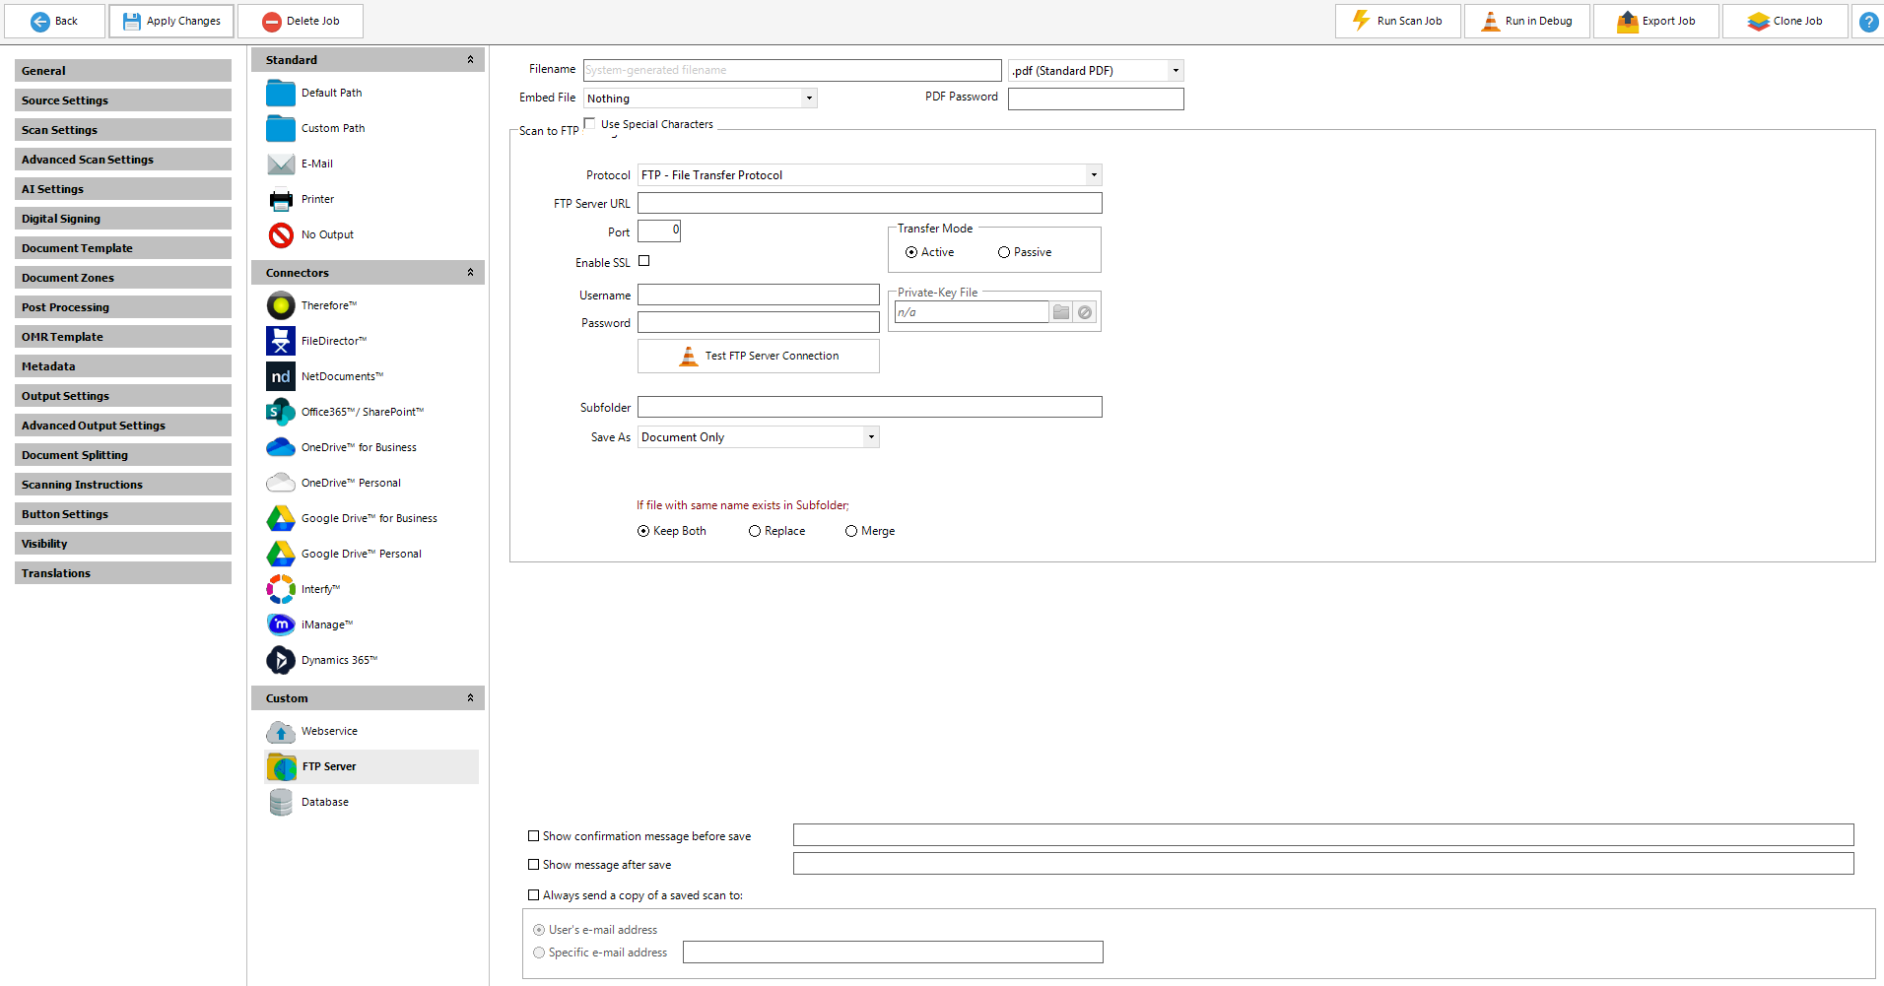The width and height of the screenshot is (1884, 986).
Task: Switch to Document Splitting tab
Action: pyautogui.click(x=123, y=455)
